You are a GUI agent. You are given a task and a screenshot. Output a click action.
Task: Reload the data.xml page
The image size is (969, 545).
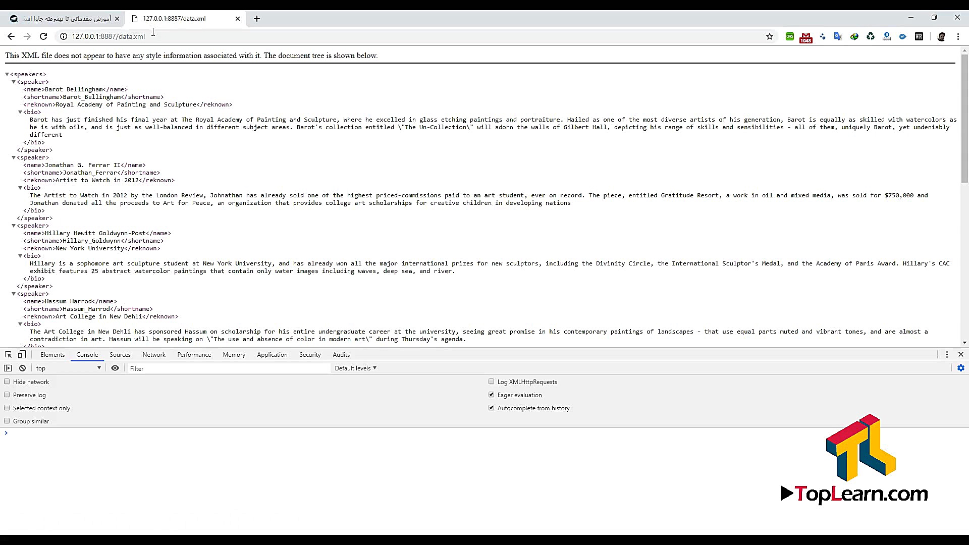(x=43, y=36)
